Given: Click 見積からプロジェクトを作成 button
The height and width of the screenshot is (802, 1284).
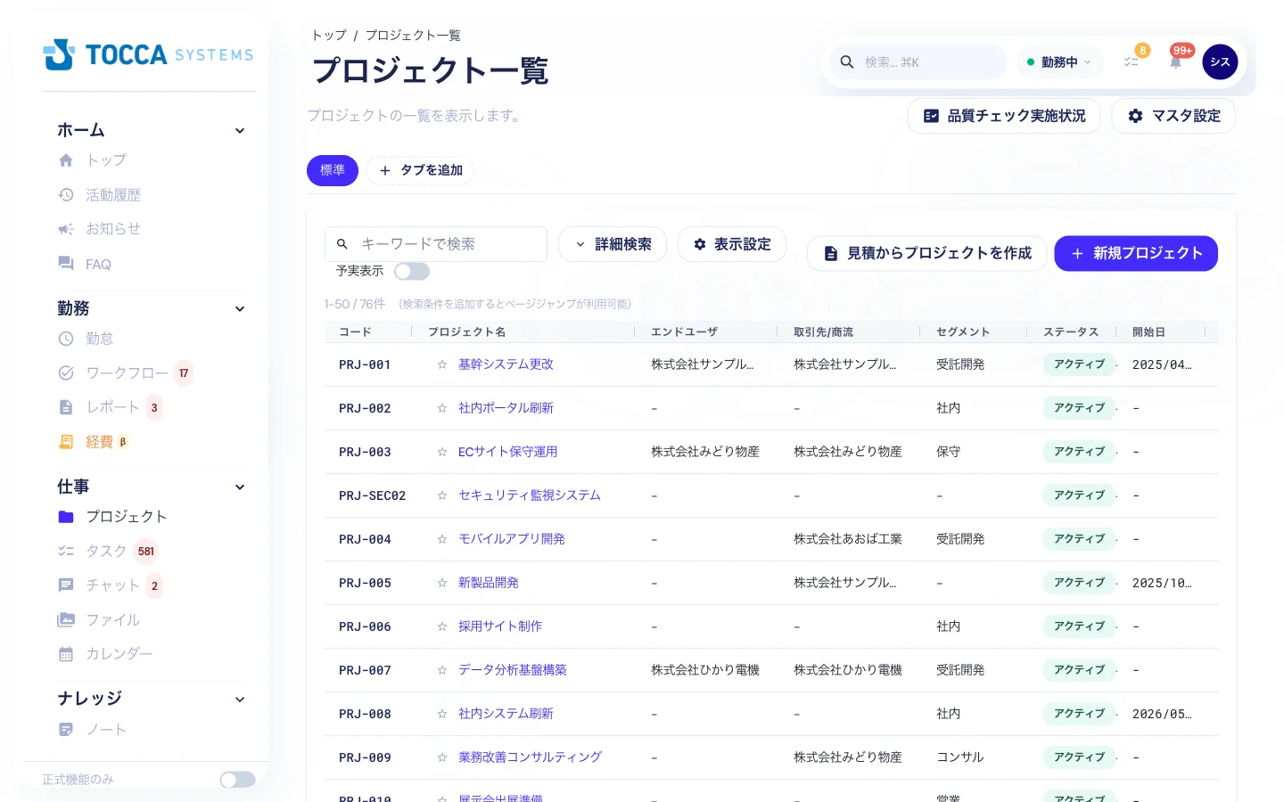Looking at the screenshot, I should [x=926, y=253].
